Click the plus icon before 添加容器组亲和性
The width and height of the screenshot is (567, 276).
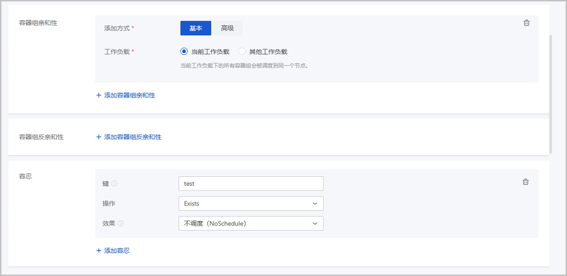point(99,95)
